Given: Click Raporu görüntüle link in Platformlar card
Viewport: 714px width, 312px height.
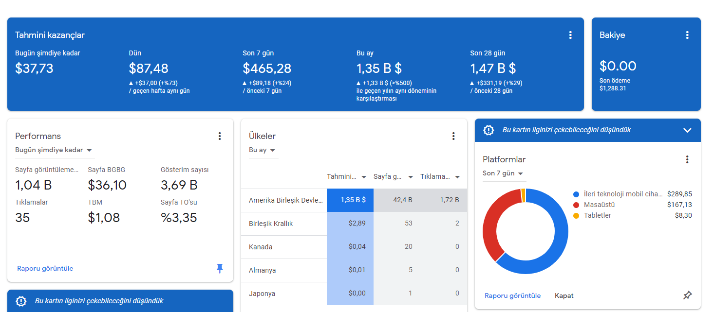Looking at the screenshot, I should [x=513, y=295].
